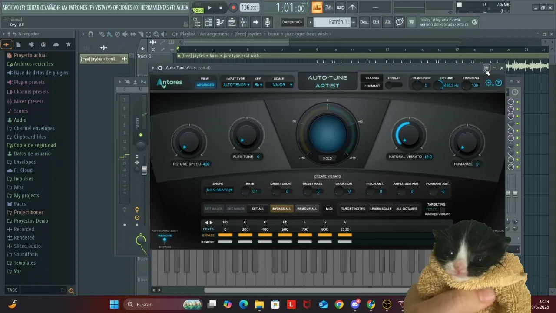This screenshot has width=556, height=313.
Task: Click the LEARN SCALE button
Action: tap(381, 209)
